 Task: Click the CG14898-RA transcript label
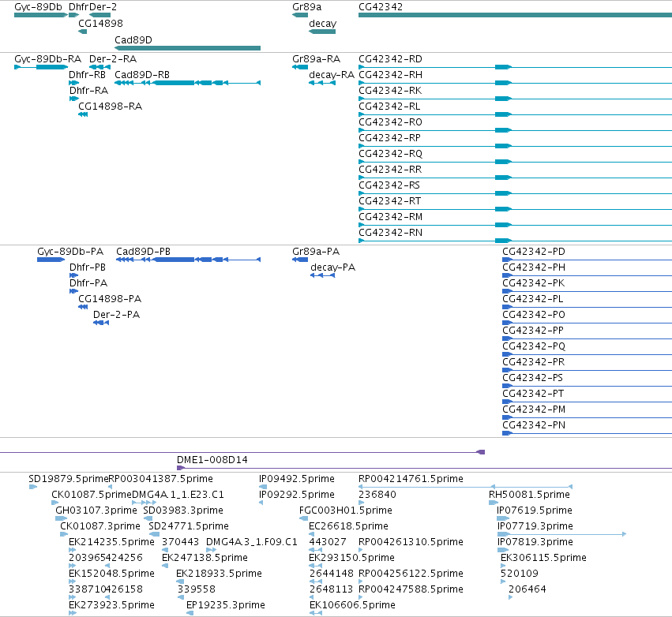click(x=110, y=107)
